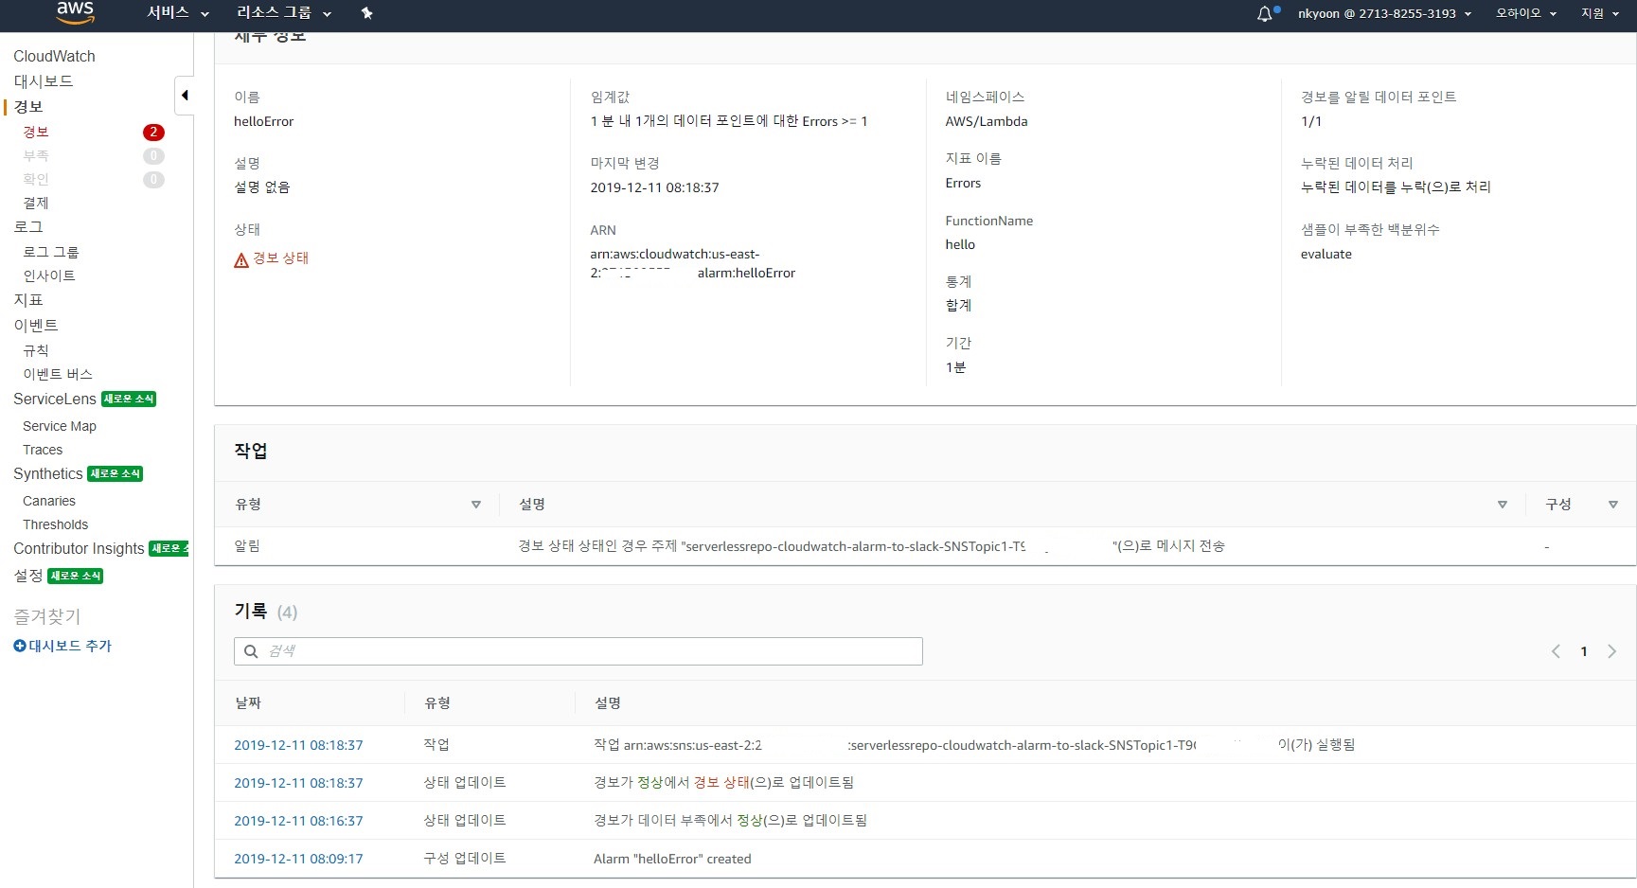
Task: Collapse the sidebar with the arrow toggle
Action: pos(185,95)
